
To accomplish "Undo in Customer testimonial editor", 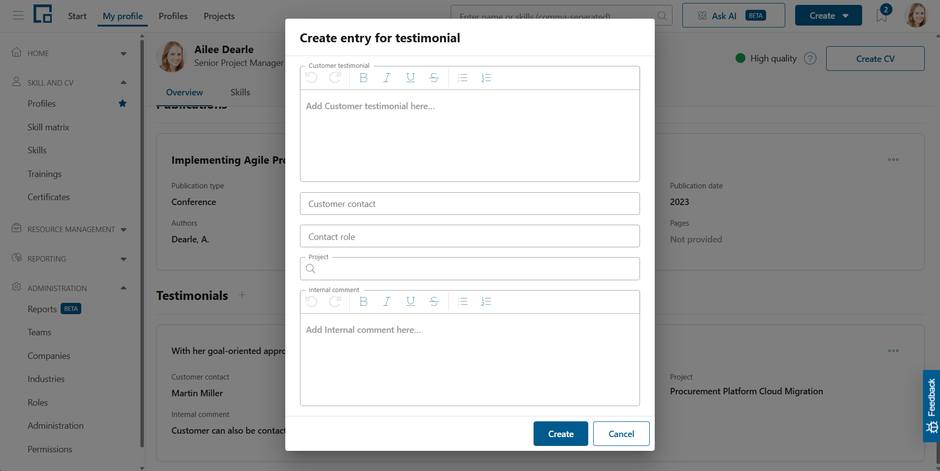I will point(311,78).
